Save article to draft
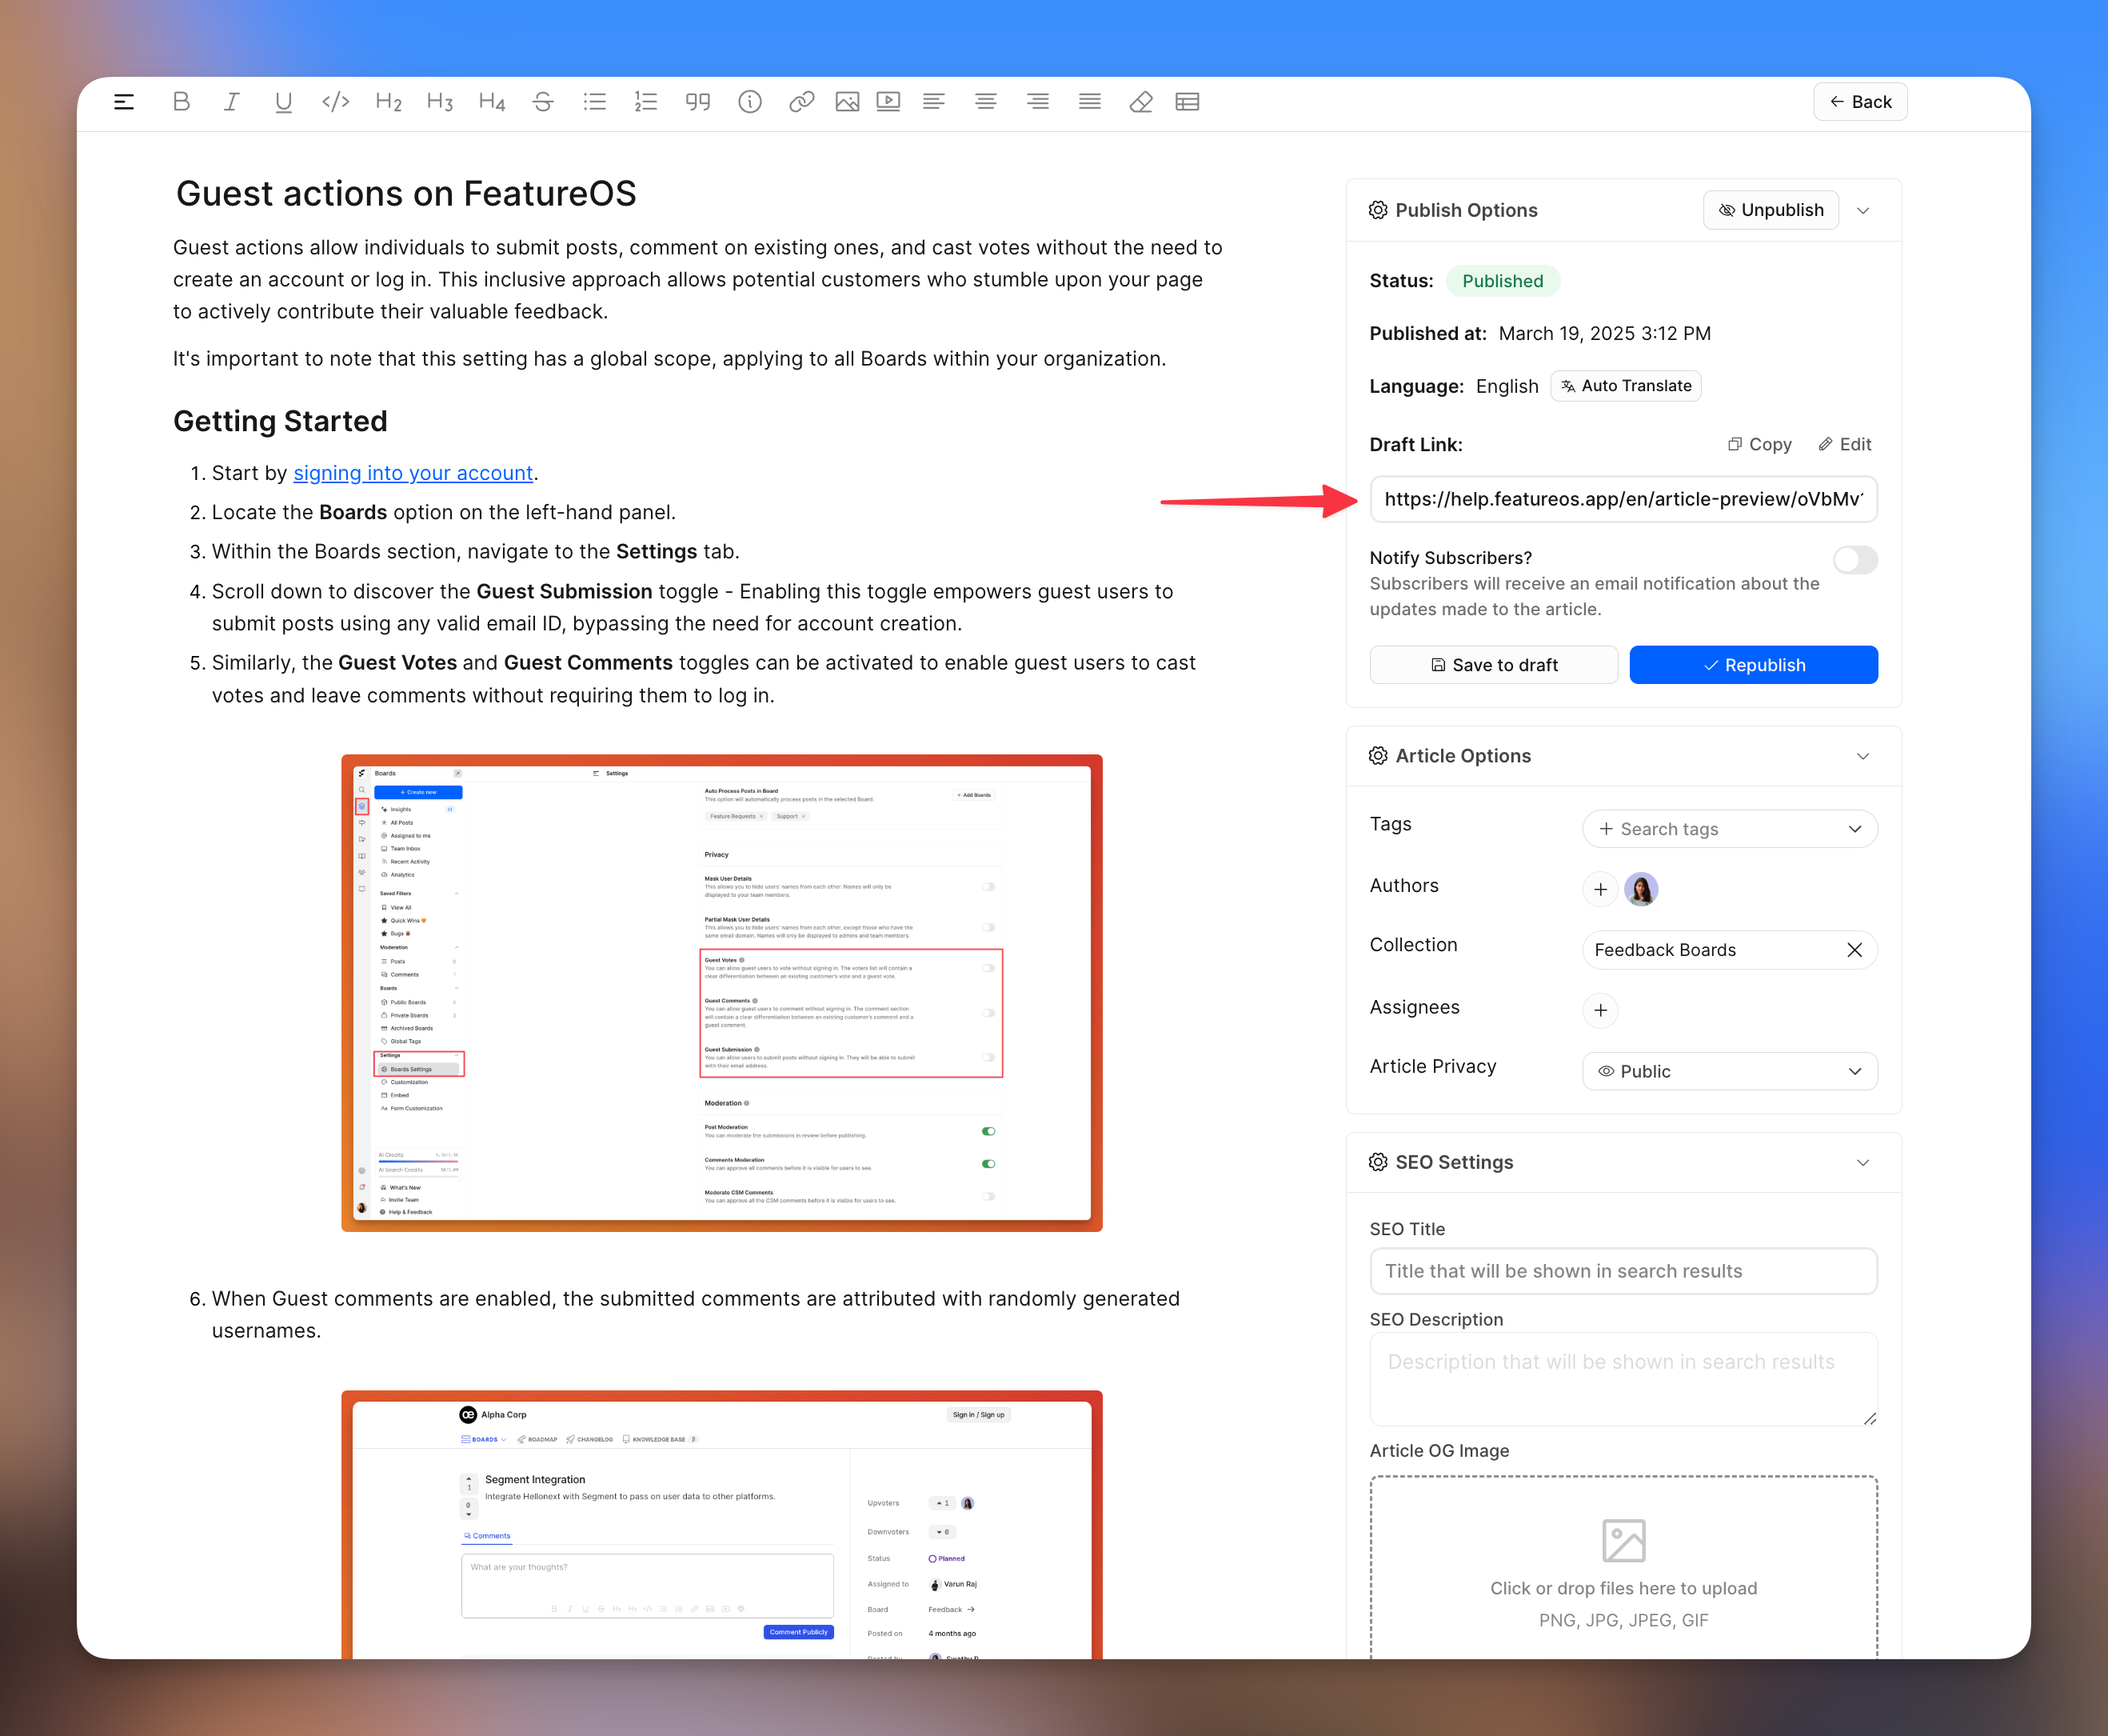Viewport: 2108px width, 1736px height. (1493, 665)
